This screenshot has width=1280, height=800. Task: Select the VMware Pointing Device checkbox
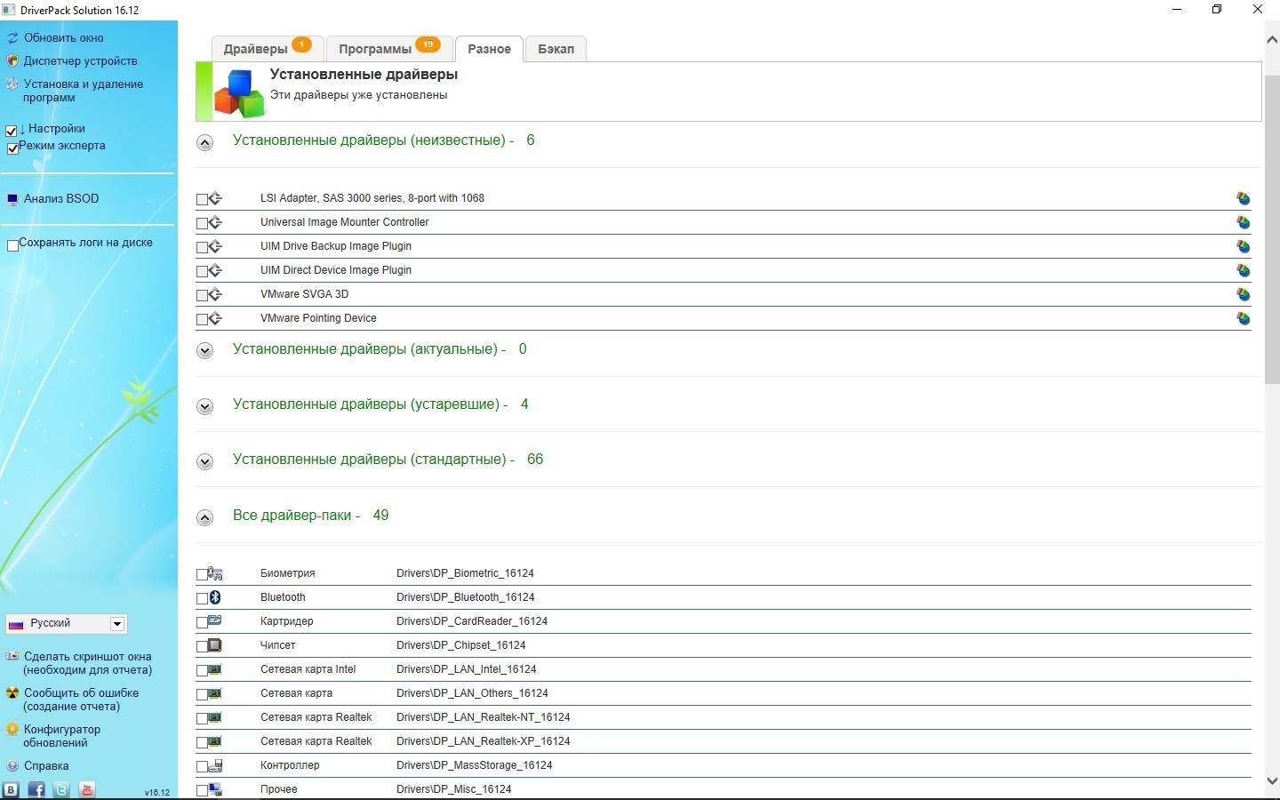pos(202,319)
